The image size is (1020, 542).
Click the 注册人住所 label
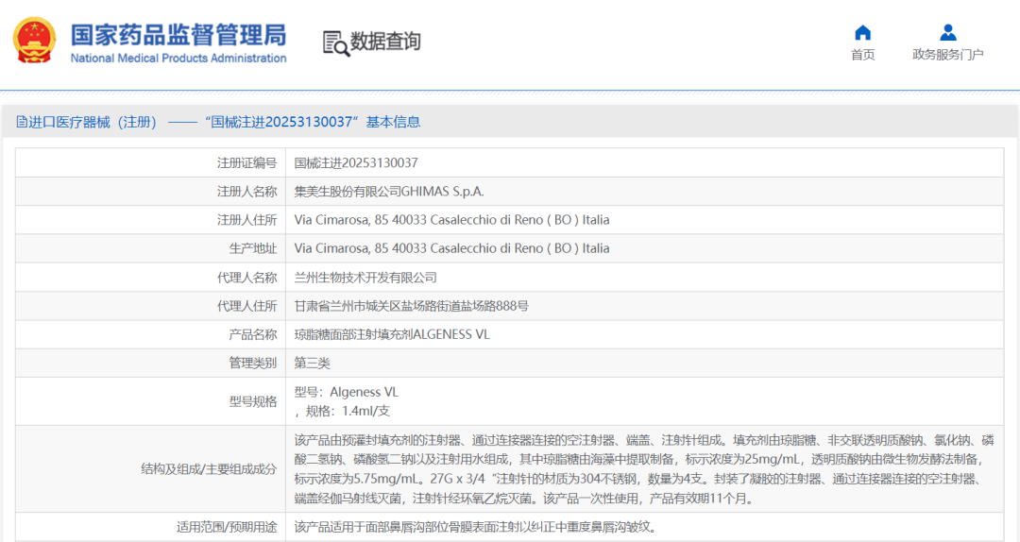[x=247, y=220]
